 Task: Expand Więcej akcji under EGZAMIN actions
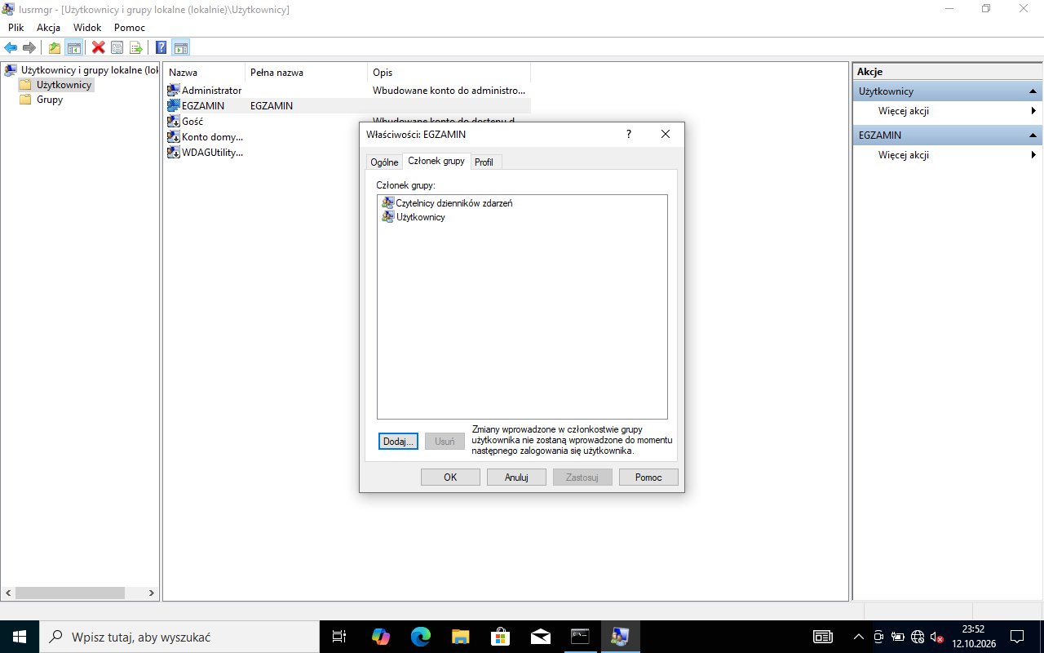tap(948, 155)
